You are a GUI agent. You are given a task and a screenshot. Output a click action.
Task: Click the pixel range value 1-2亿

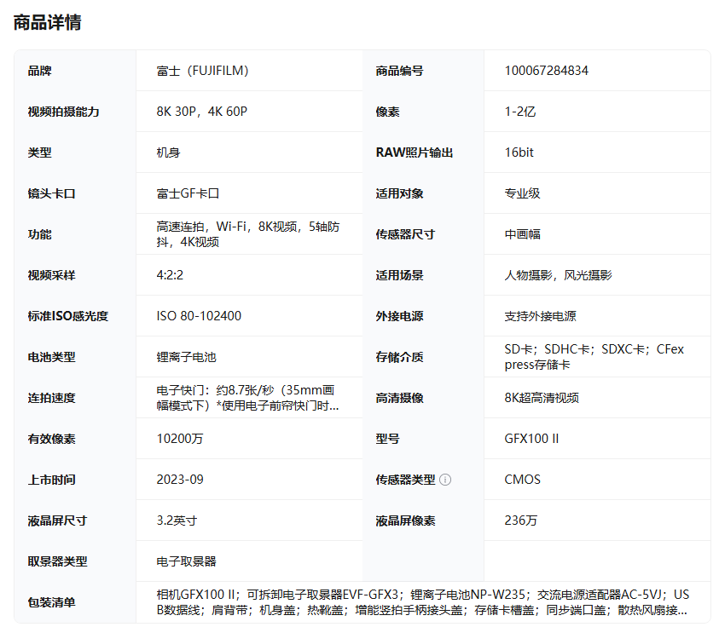click(x=520, y=112)
